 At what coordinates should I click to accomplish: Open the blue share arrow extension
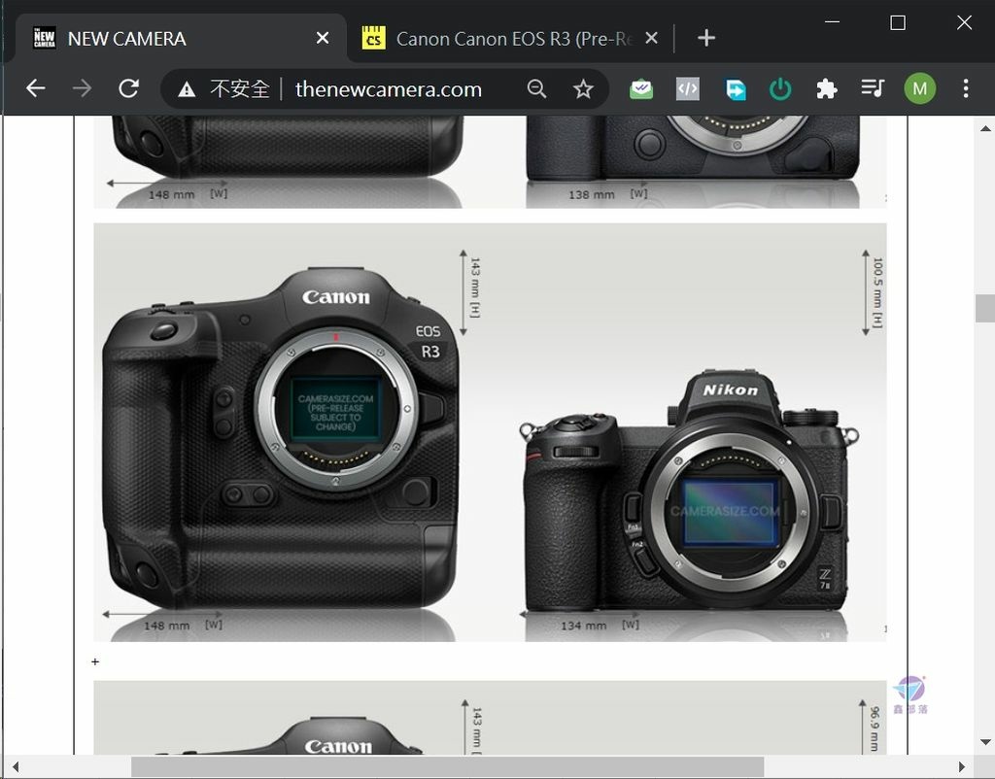[x=736, y=88]
